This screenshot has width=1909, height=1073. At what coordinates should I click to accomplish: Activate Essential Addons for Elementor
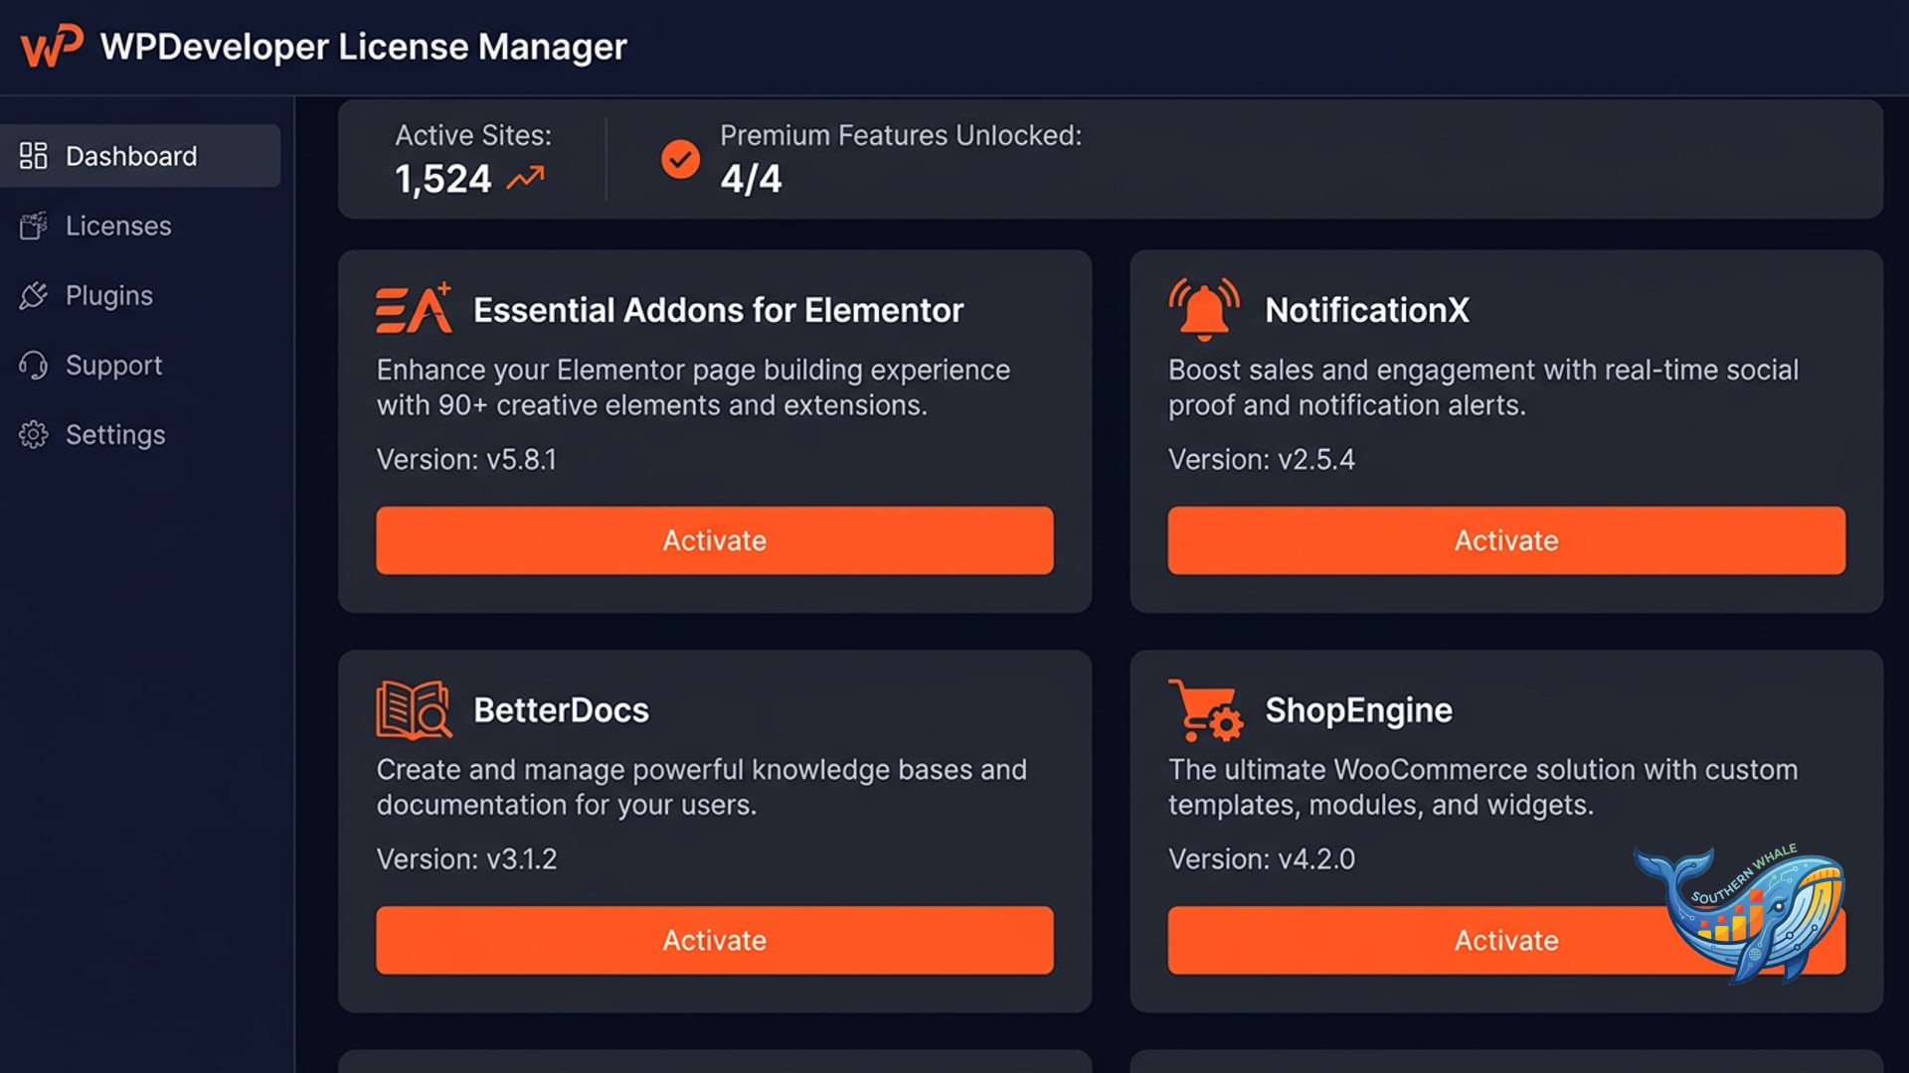[715, 540]
